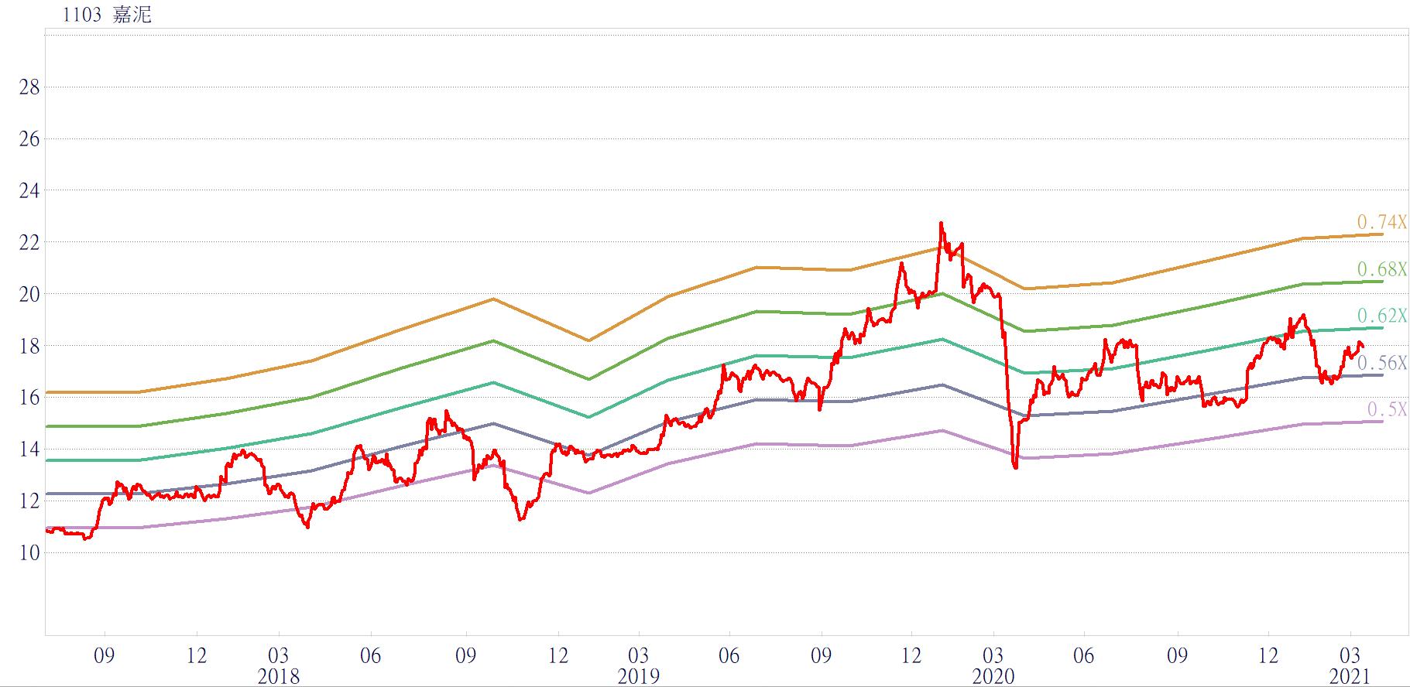Click the 0.68X green band label

(x=1381, y=269)
